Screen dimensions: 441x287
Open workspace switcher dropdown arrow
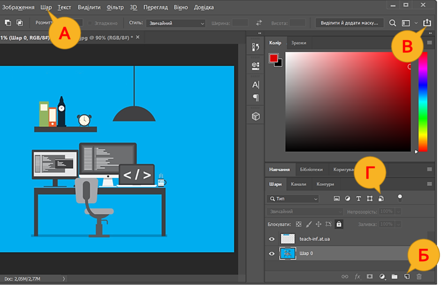pos(416,23)
